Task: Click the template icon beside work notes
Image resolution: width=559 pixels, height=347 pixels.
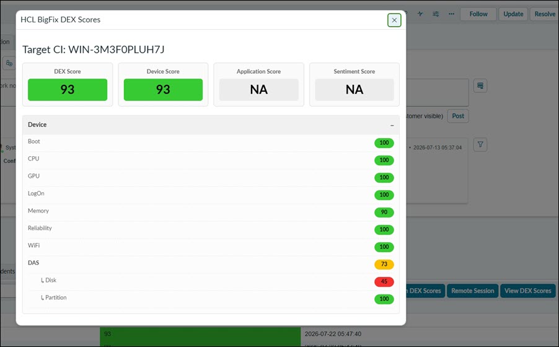Action: point(480,86)
